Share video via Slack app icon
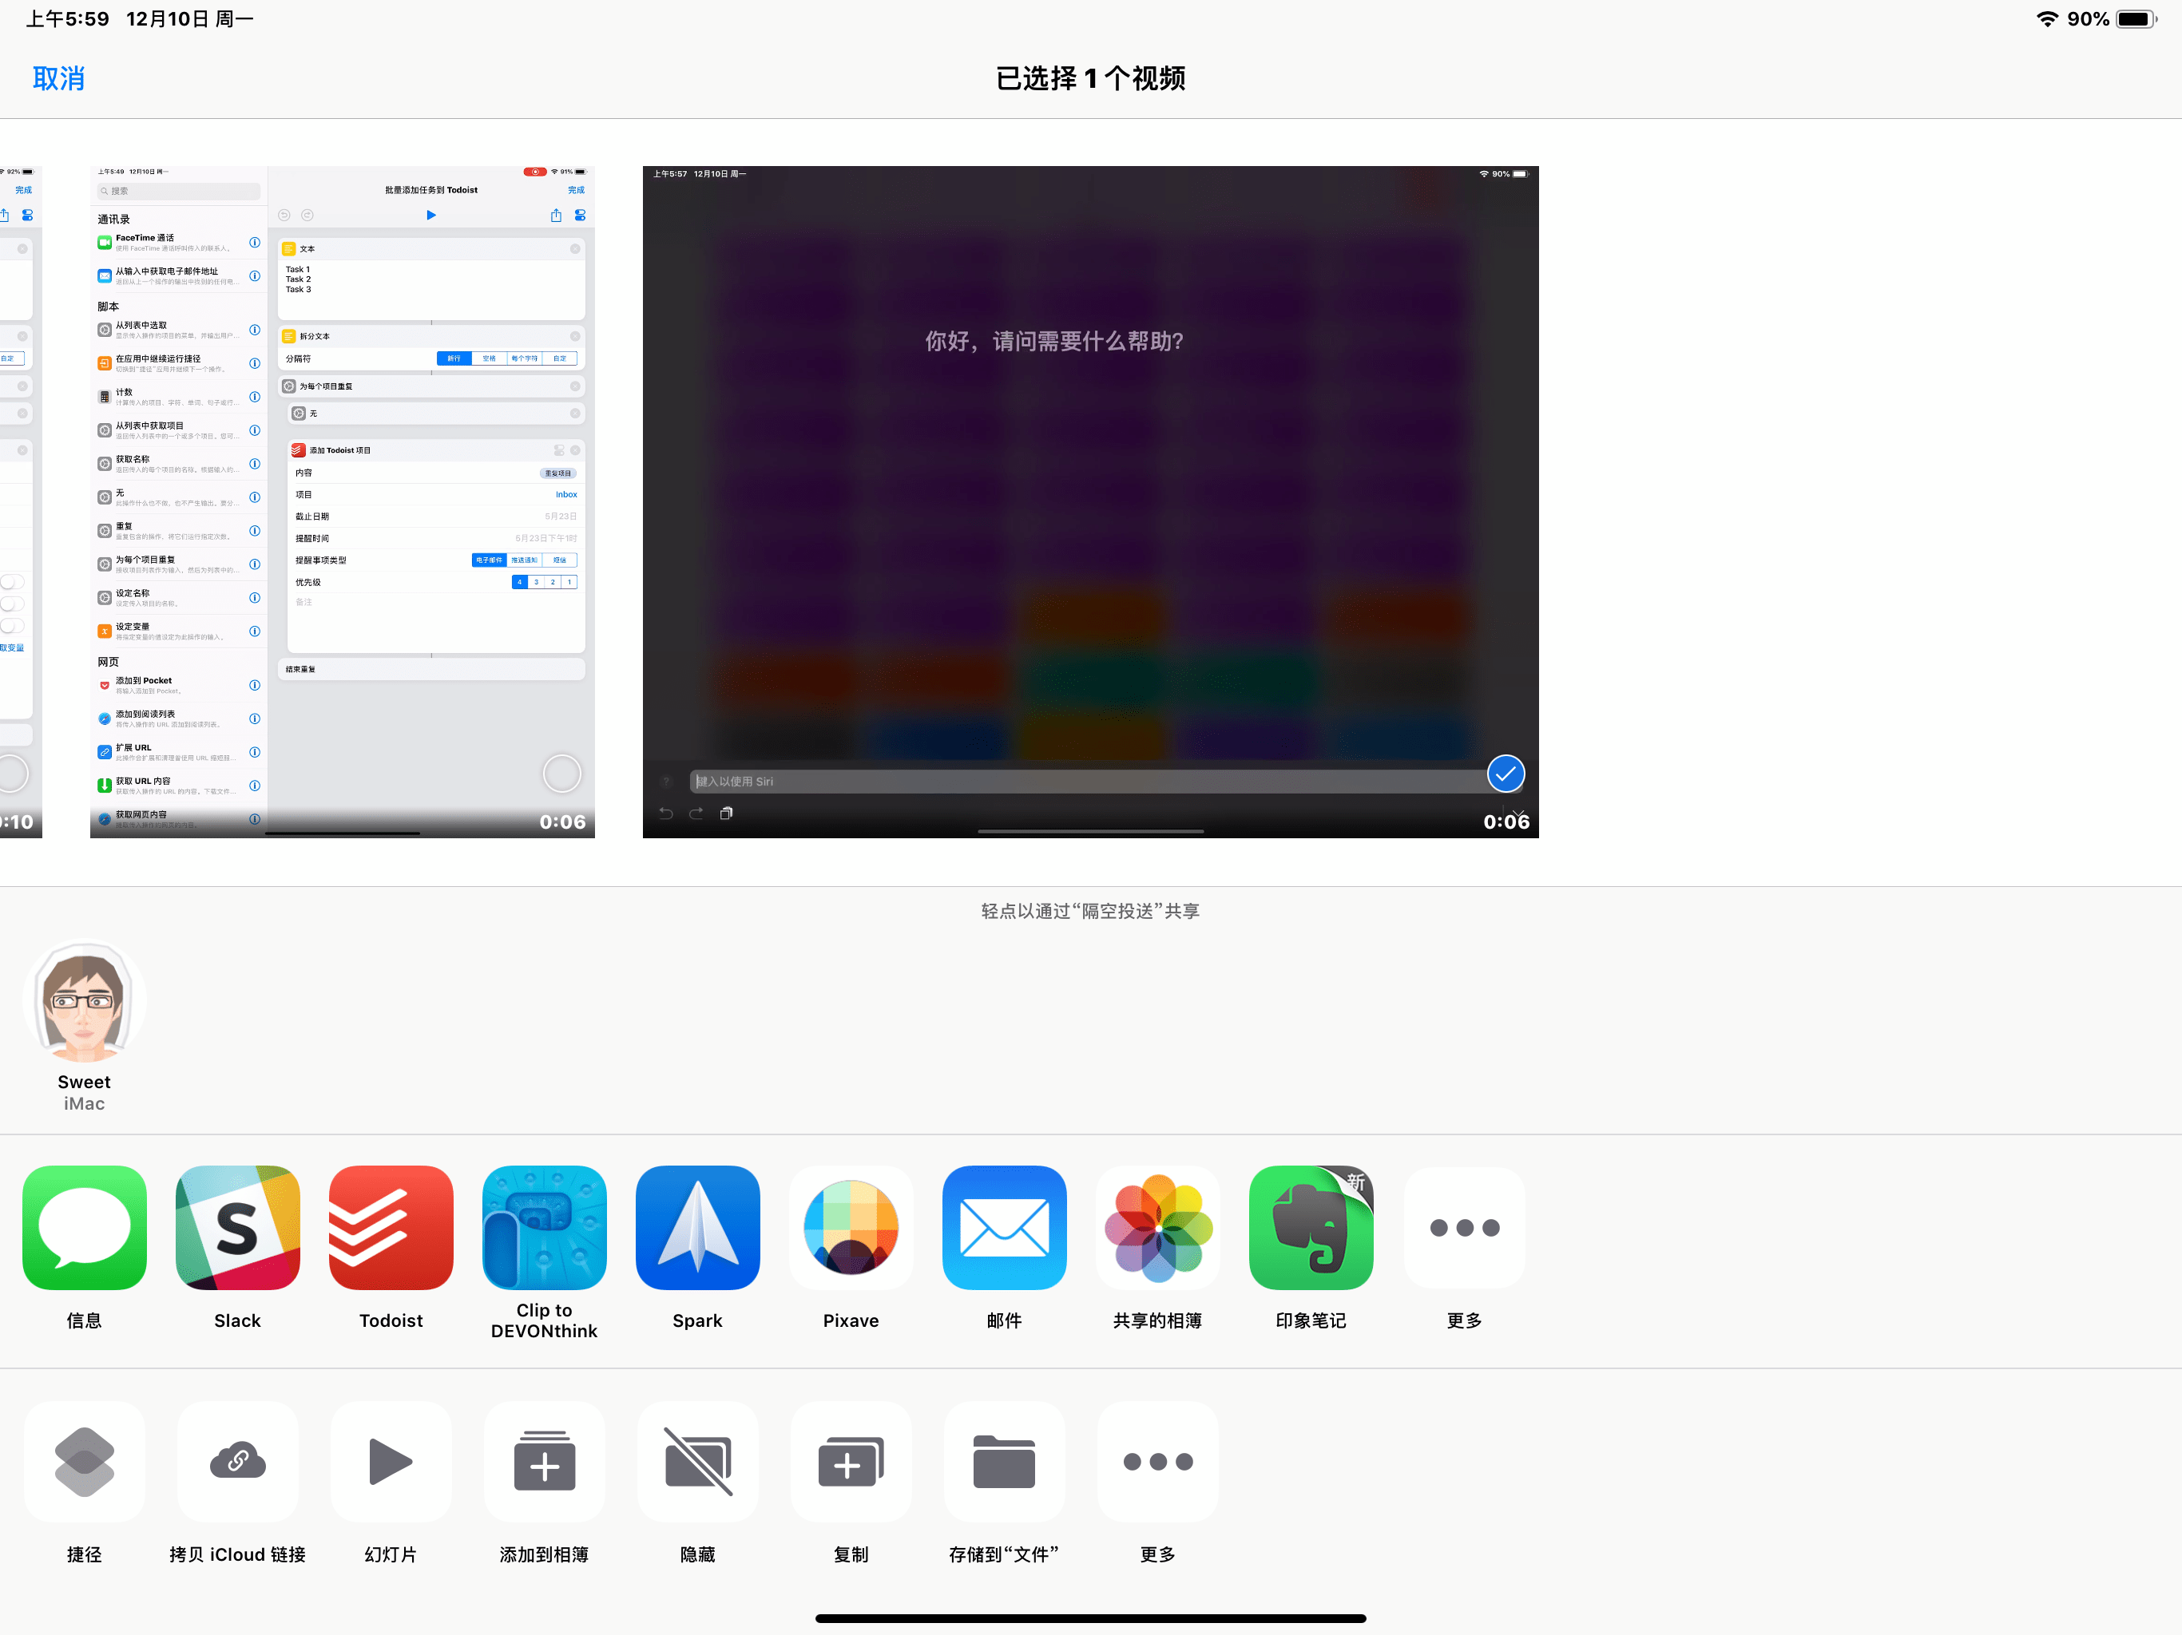The height and width of the screenshot is (1635, 2182). [236, 1228]
